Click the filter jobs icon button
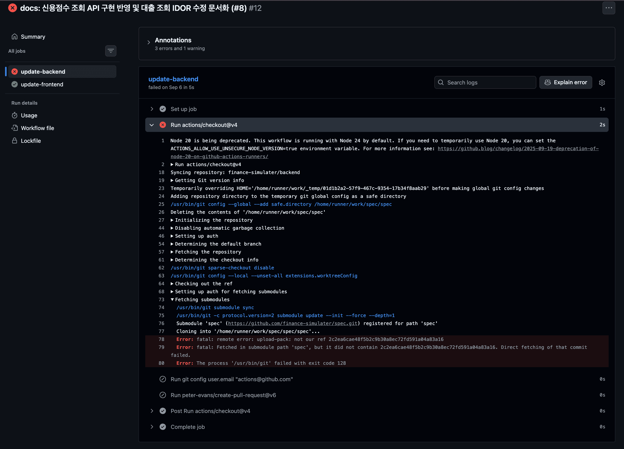624x449 pixels. [x=111, y=51]
